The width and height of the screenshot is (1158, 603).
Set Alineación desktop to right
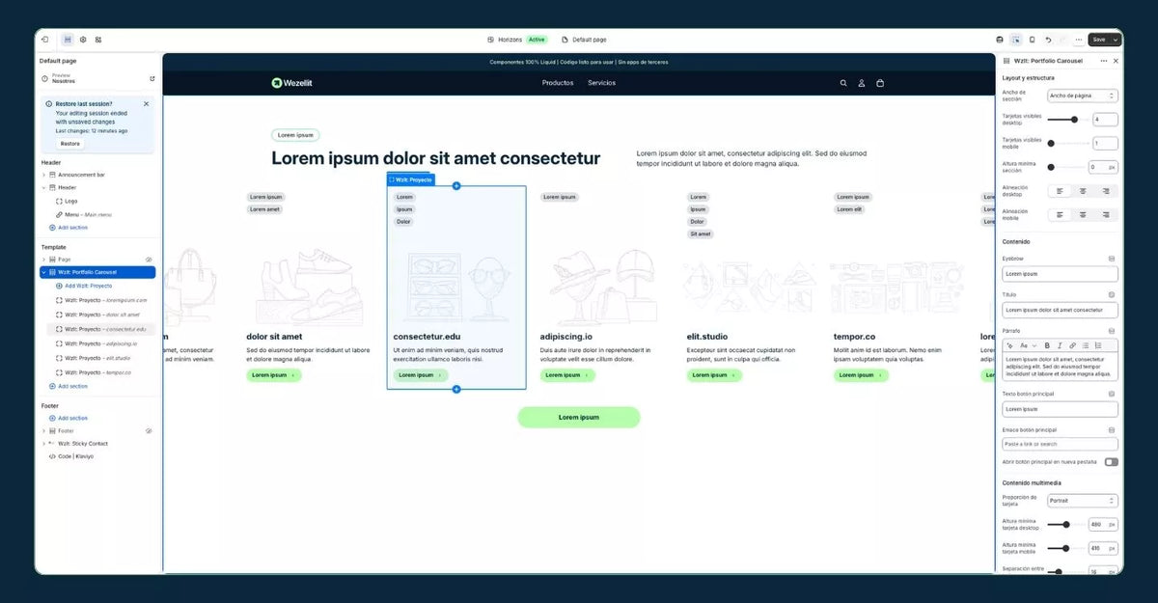[x=1106, y=191]
